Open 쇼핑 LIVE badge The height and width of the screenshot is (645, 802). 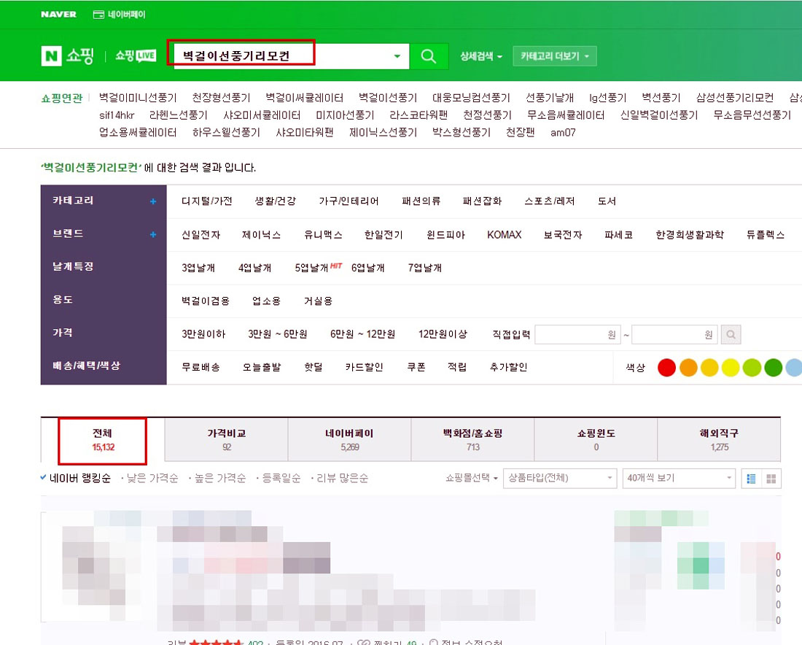135,55
